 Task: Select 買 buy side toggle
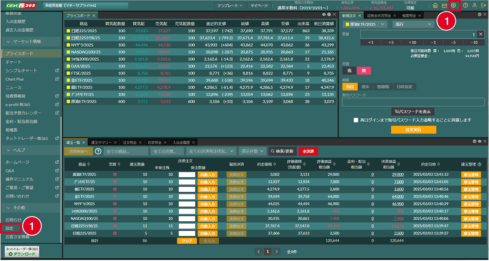364,71
